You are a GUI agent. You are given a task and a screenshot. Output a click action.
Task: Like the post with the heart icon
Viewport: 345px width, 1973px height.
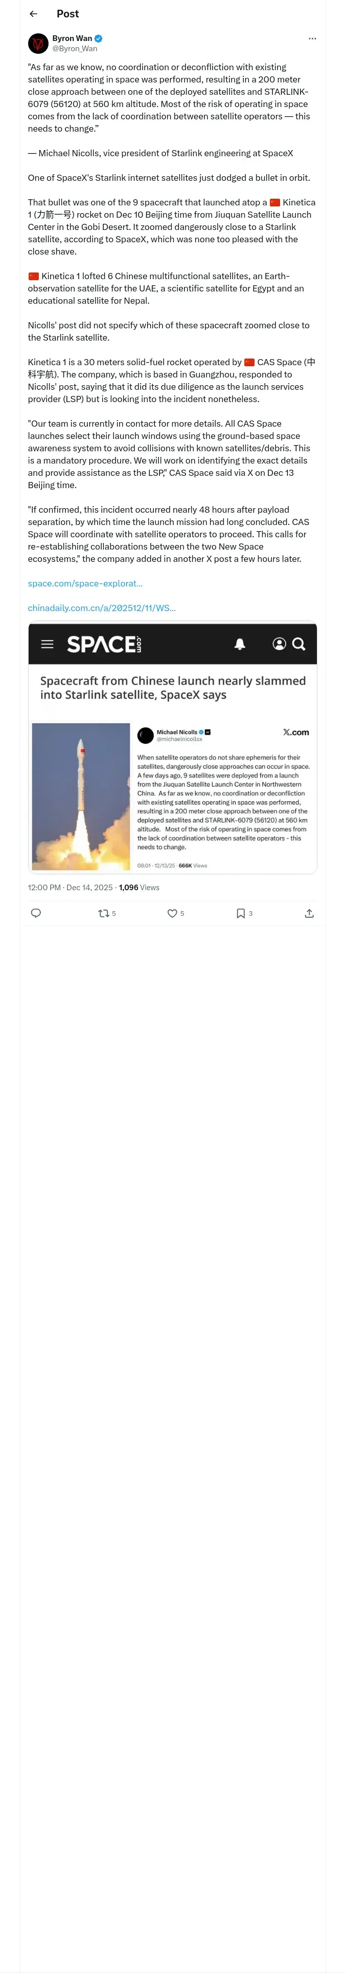[172, 913]
